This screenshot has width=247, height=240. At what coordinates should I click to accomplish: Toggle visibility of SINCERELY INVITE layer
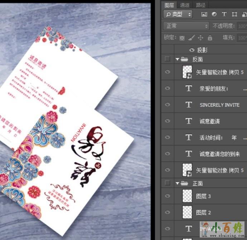[x=167, y=105]
